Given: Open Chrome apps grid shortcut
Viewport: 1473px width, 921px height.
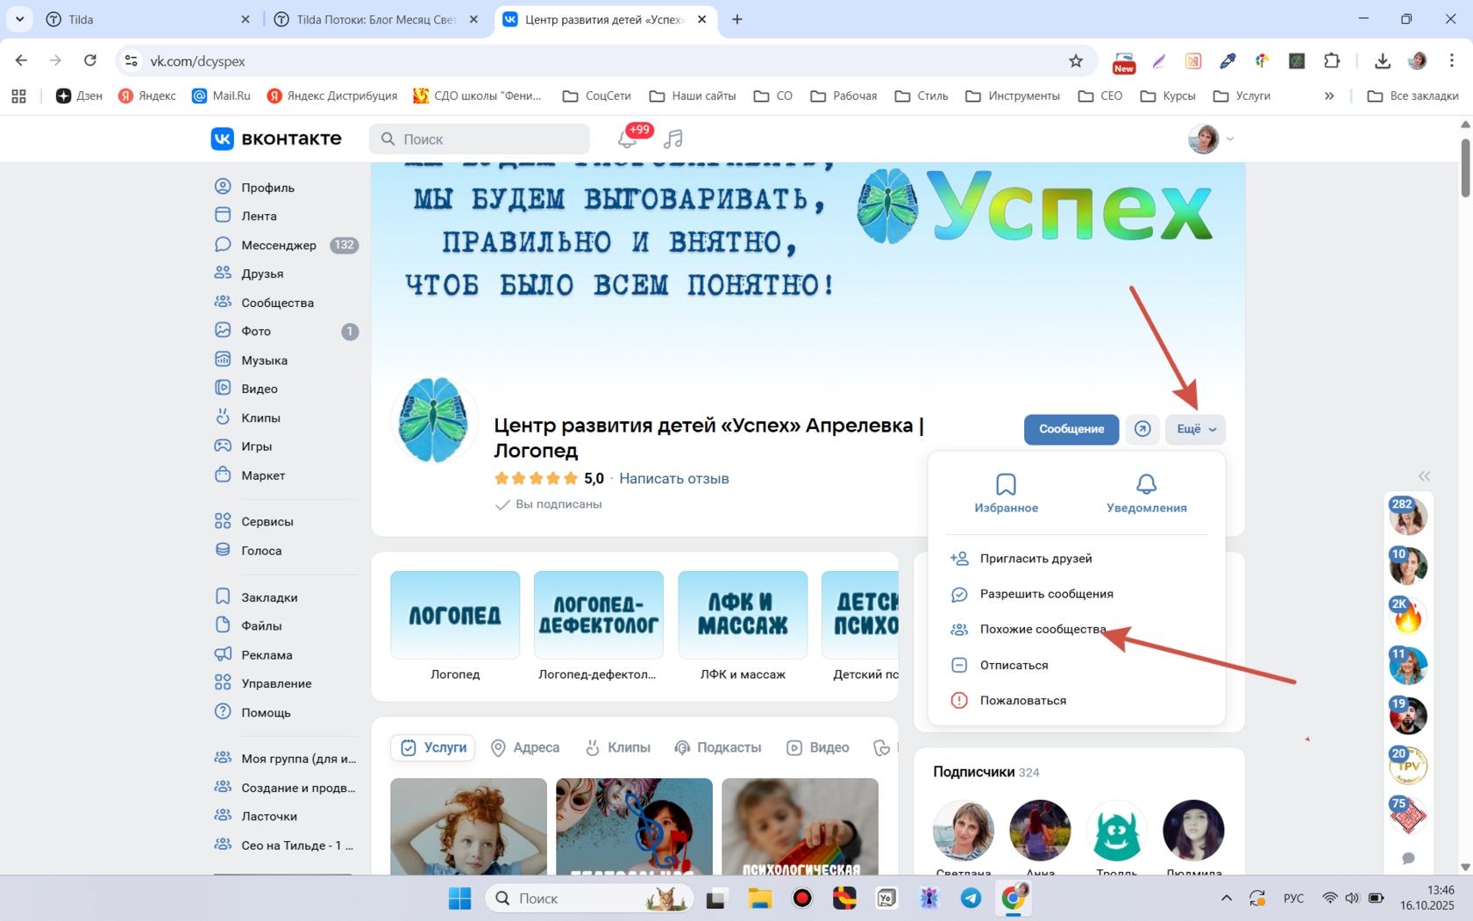Looking at the screenshot, I should point(18,96).
